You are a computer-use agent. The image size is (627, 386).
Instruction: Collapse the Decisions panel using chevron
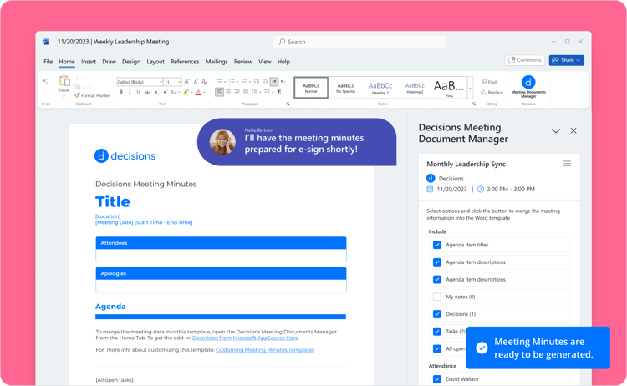pos(555,131)
